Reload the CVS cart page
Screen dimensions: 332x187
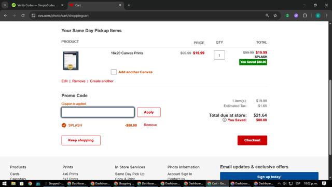click(23, 16)
